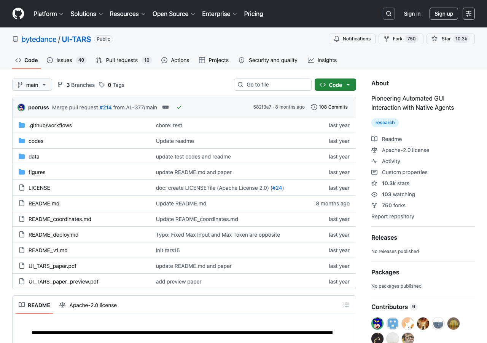Click Report repository link

click(393, 216)
